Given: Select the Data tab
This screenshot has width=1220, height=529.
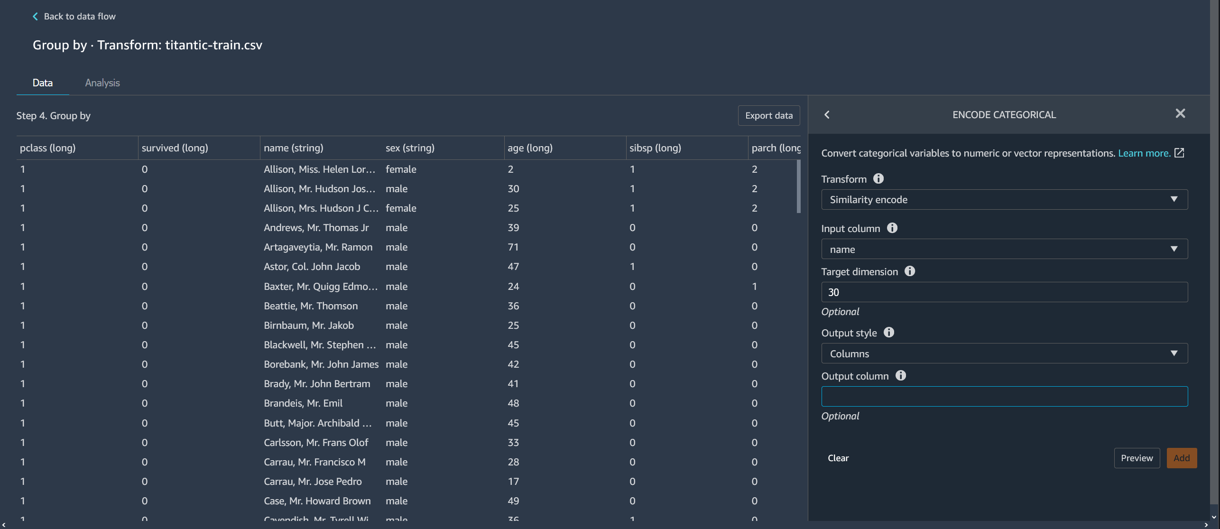Looking at the screenshot, I should coord(42,83).
